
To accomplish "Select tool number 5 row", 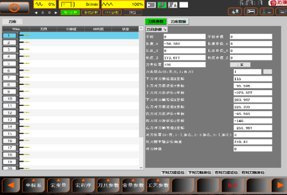I will [x=71, y=63].
